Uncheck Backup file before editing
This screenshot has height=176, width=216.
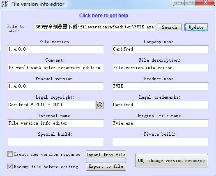10,167
